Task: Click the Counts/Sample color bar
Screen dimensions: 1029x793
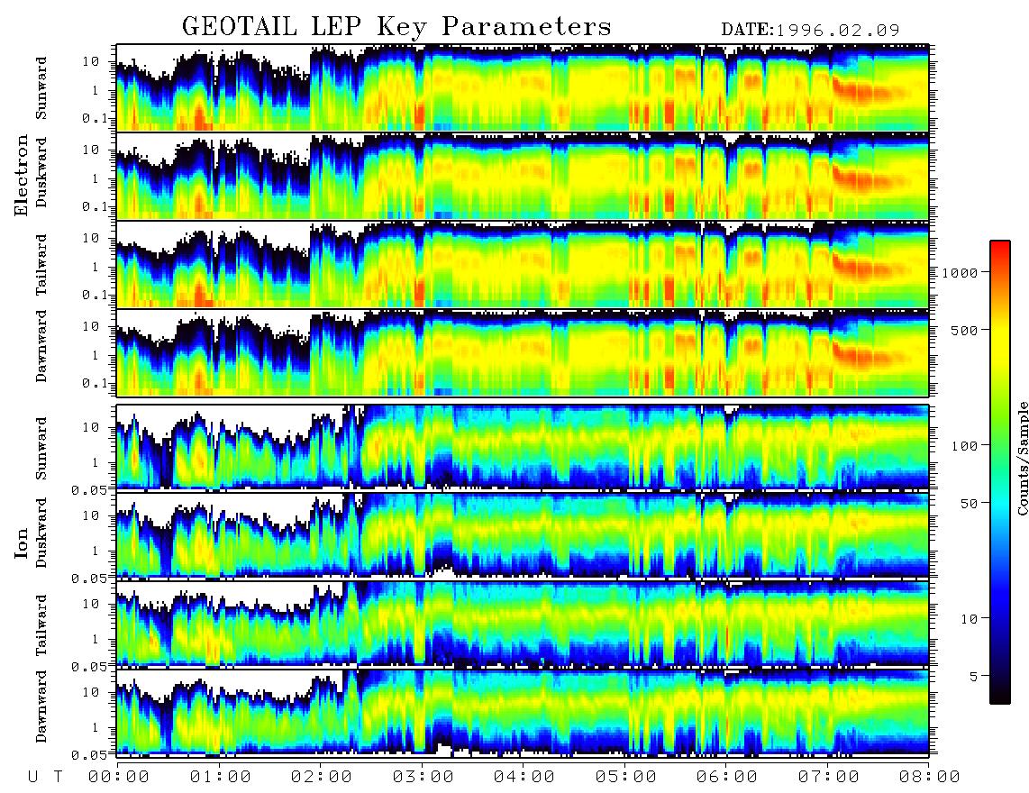Action: 1000,472
